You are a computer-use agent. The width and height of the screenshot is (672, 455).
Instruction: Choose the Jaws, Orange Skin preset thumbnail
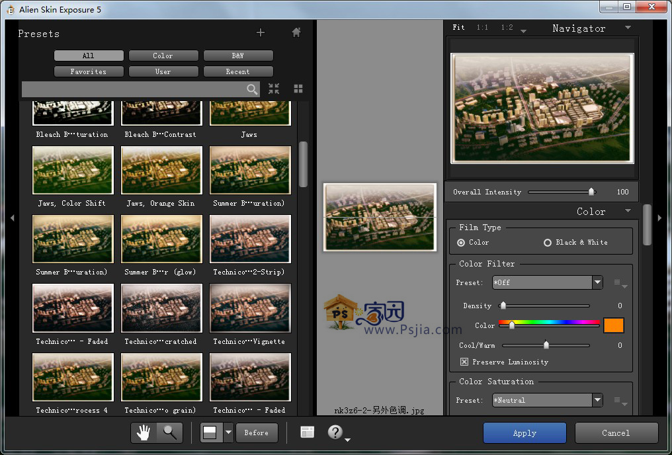pyautogui.click(x=161, y=170)
